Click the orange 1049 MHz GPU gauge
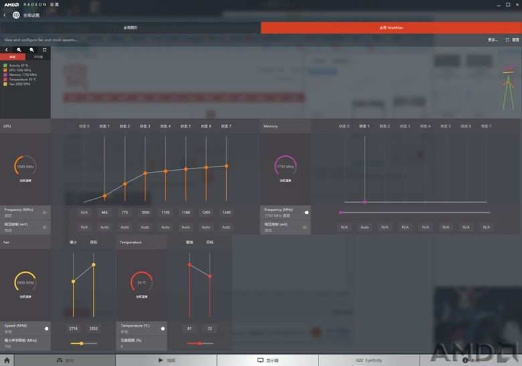The height and width of the screenshot is (366, 522). [x=25, y=166]
